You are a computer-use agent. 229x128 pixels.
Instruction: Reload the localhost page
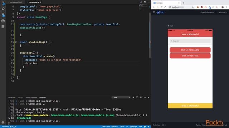(161, 7)
